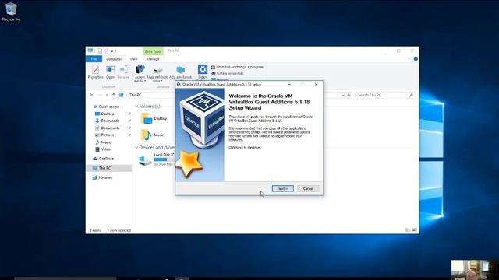
Task: Click the webcam thumbnail overlay
Action: pyautogui.click(x=475, y=270)
